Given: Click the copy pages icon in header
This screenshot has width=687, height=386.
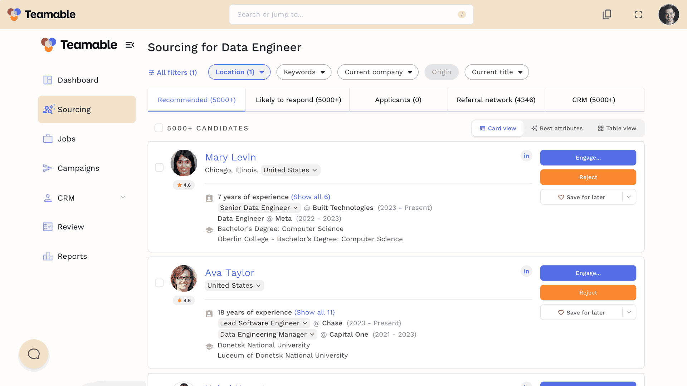Looking at the screenshot, I should 607,15.
